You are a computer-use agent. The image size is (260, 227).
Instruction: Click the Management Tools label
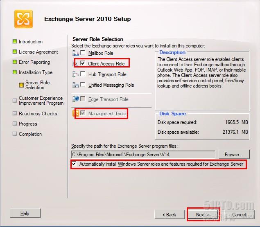(x=107, y=114)
